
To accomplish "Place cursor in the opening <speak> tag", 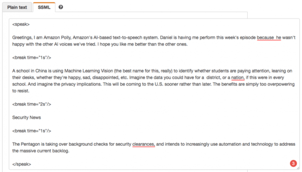I will click(21, 24).
